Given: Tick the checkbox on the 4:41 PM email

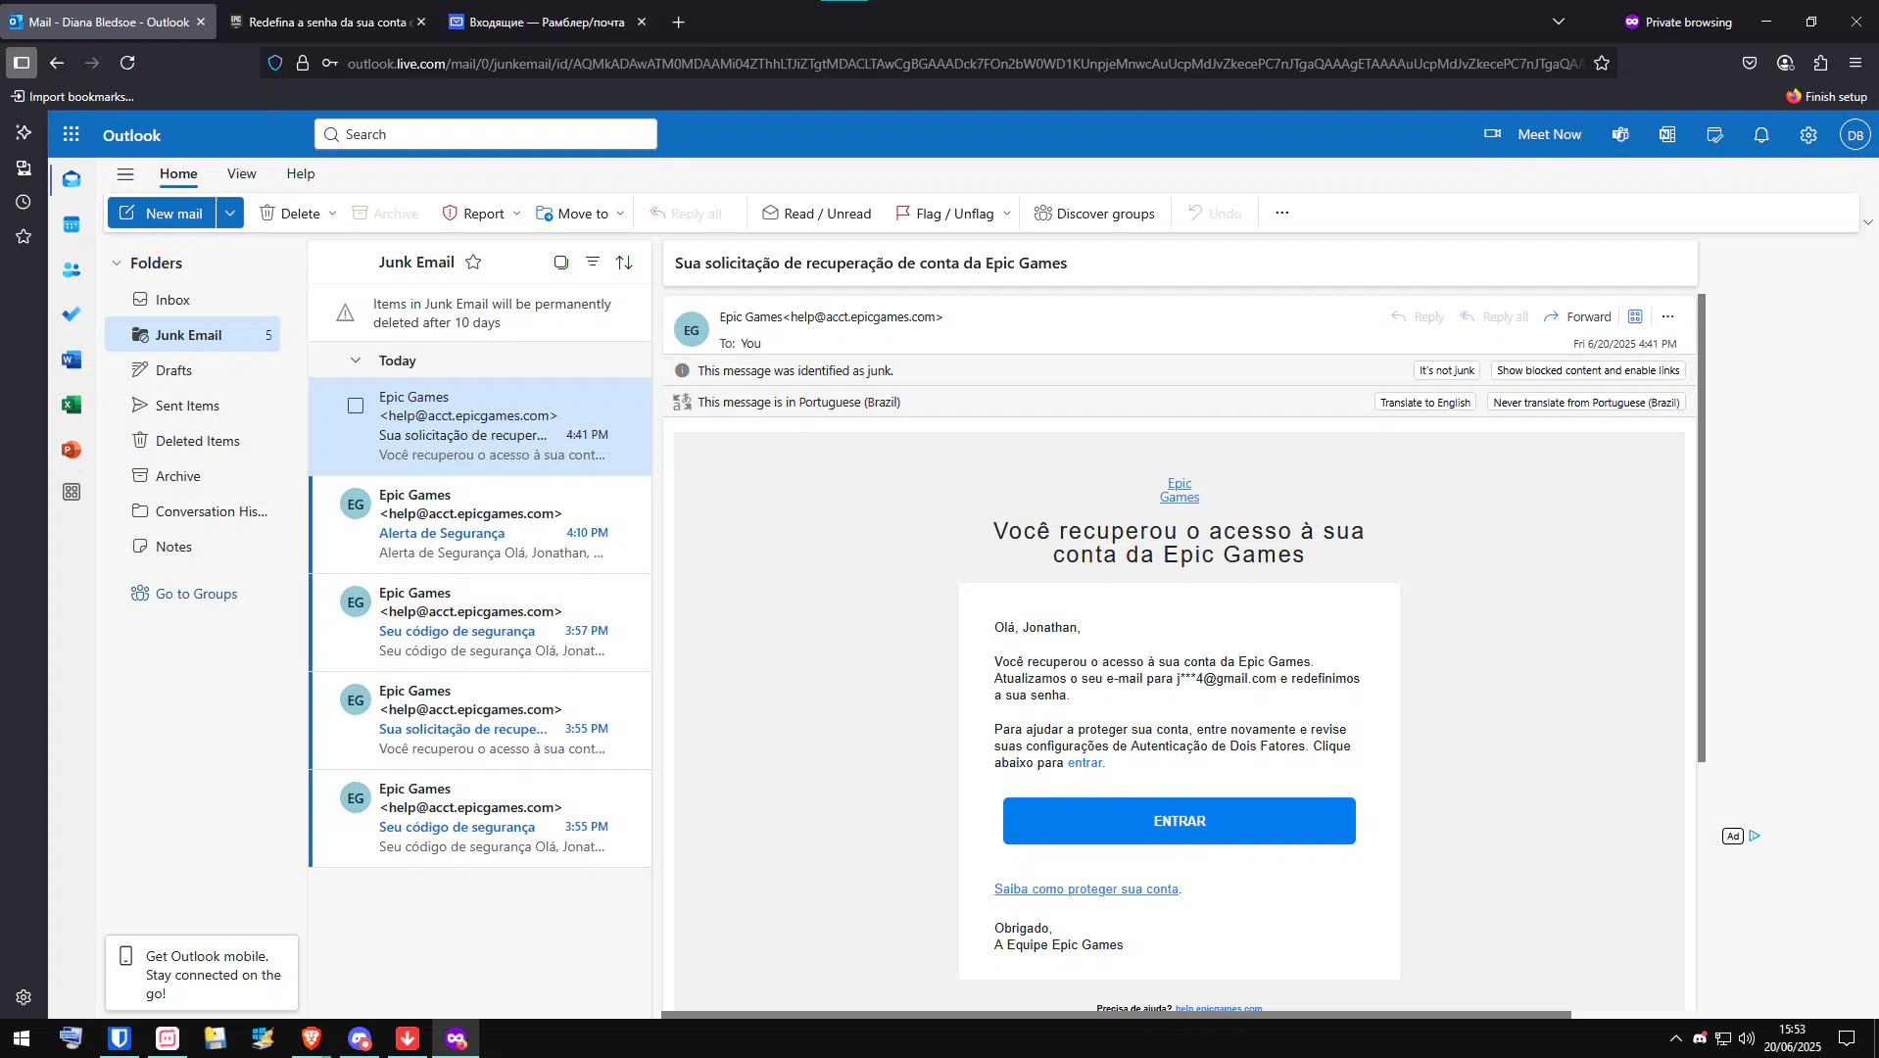Looking at the screenshot, I should tap(356, 406).
